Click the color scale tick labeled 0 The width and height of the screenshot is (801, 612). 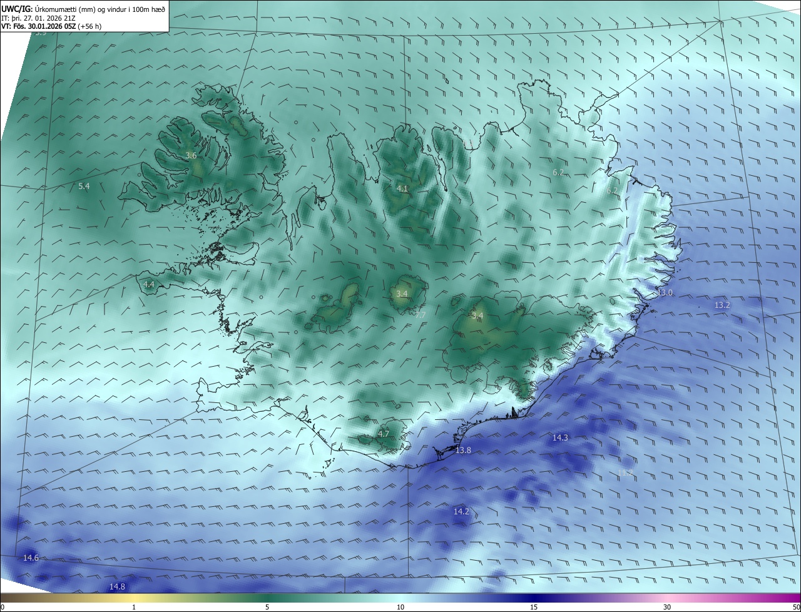(x=2, y=607)
